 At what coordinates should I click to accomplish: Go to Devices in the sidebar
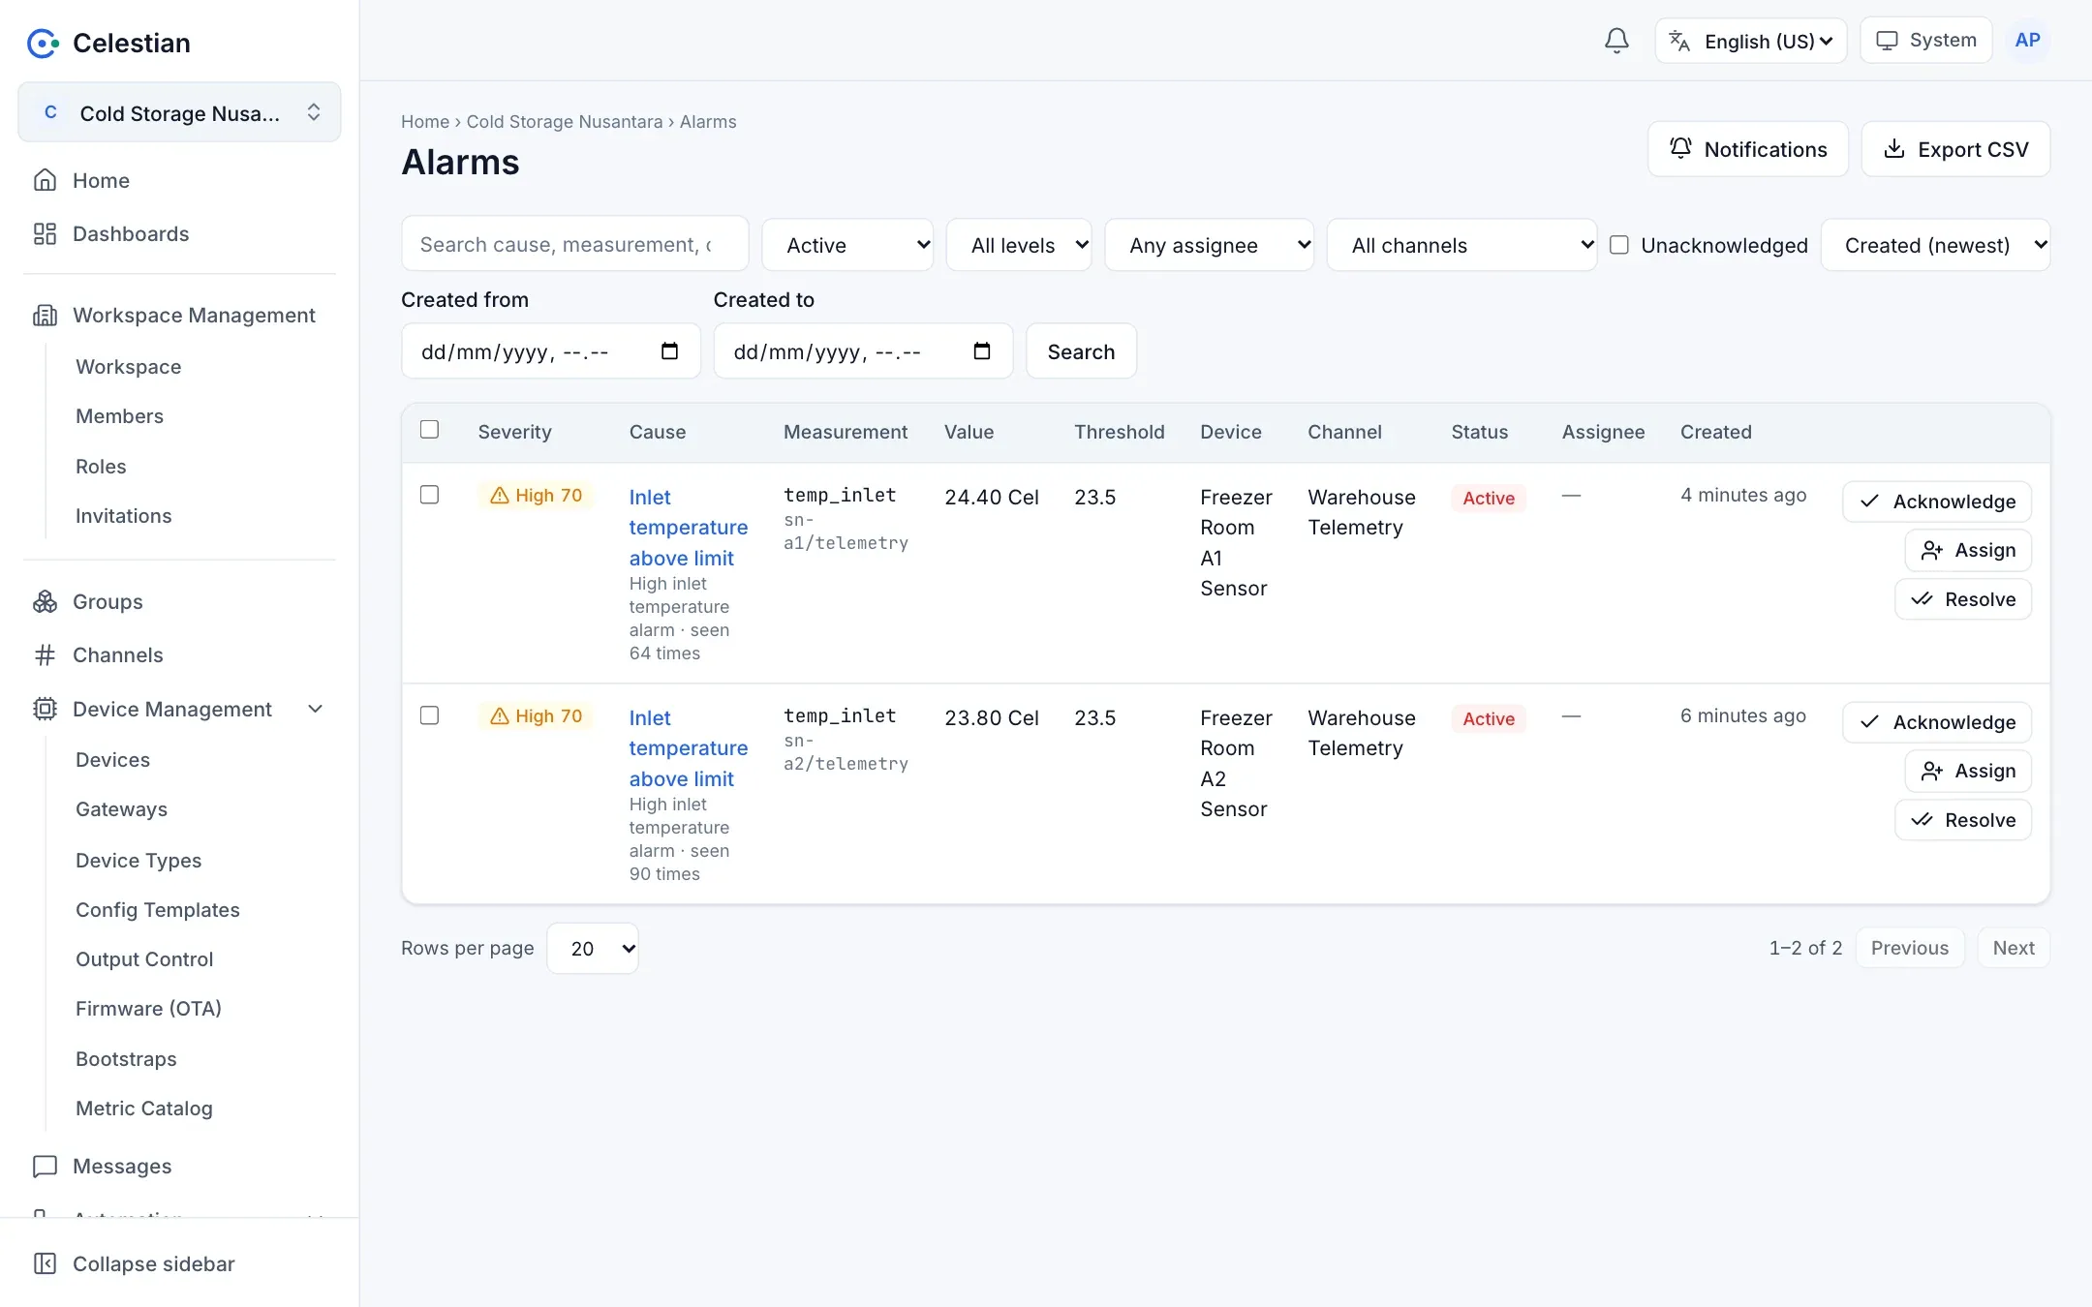(x=112, y=759)
